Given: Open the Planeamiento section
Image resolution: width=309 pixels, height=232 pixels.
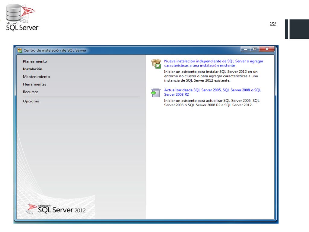Looking at the screenshot, I should (x=35, y=61).
